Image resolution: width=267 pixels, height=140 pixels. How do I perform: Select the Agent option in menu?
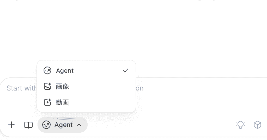point(86,70)
